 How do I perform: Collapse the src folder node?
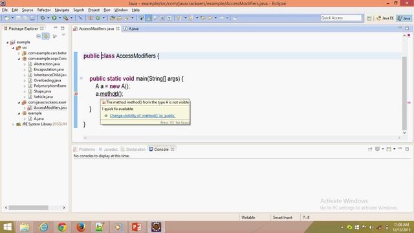pyautogui.click(x=13, y=48)
